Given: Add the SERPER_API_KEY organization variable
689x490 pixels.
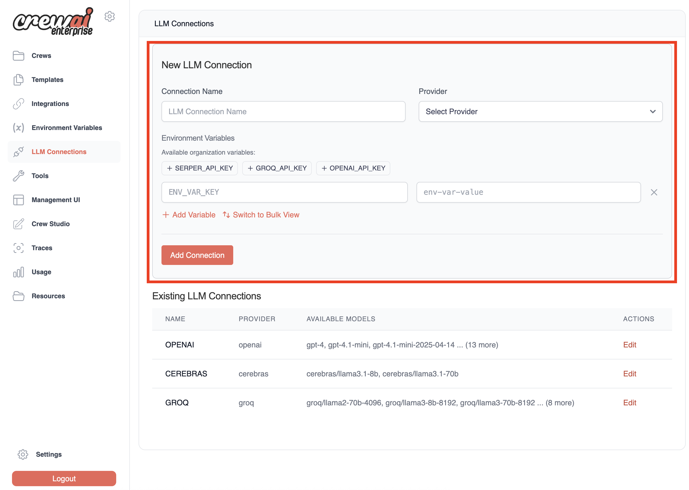Looking at the screenshot, I should [x=200, y=168].
